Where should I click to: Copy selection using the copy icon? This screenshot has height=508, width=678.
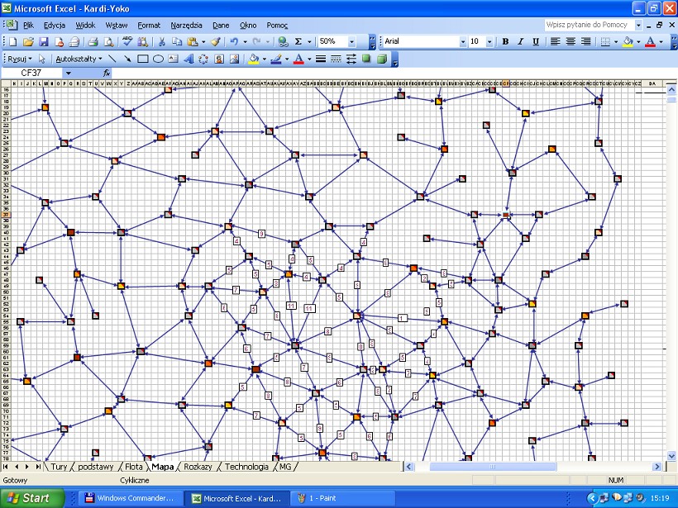177,42
